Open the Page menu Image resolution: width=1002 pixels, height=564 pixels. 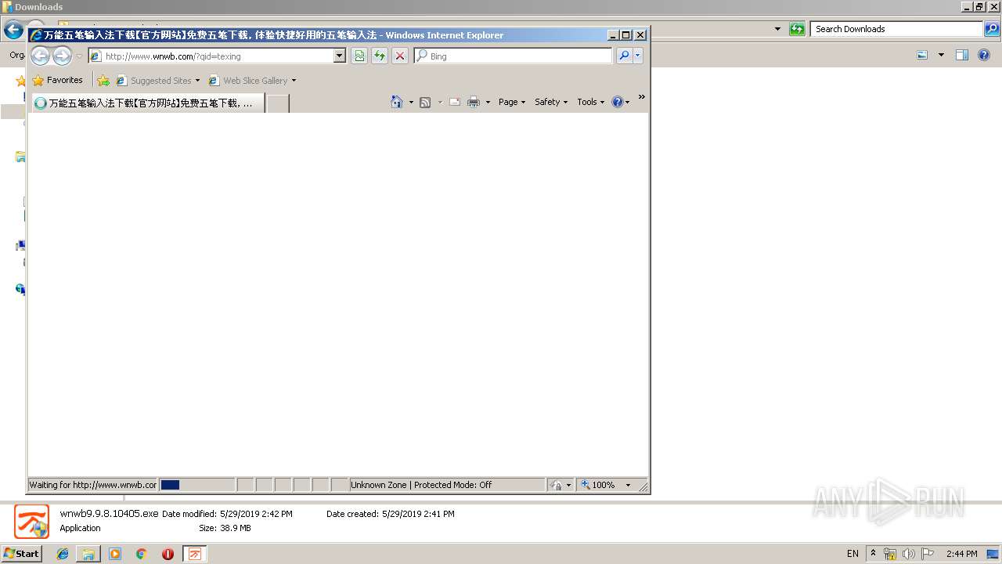[512, 102]
